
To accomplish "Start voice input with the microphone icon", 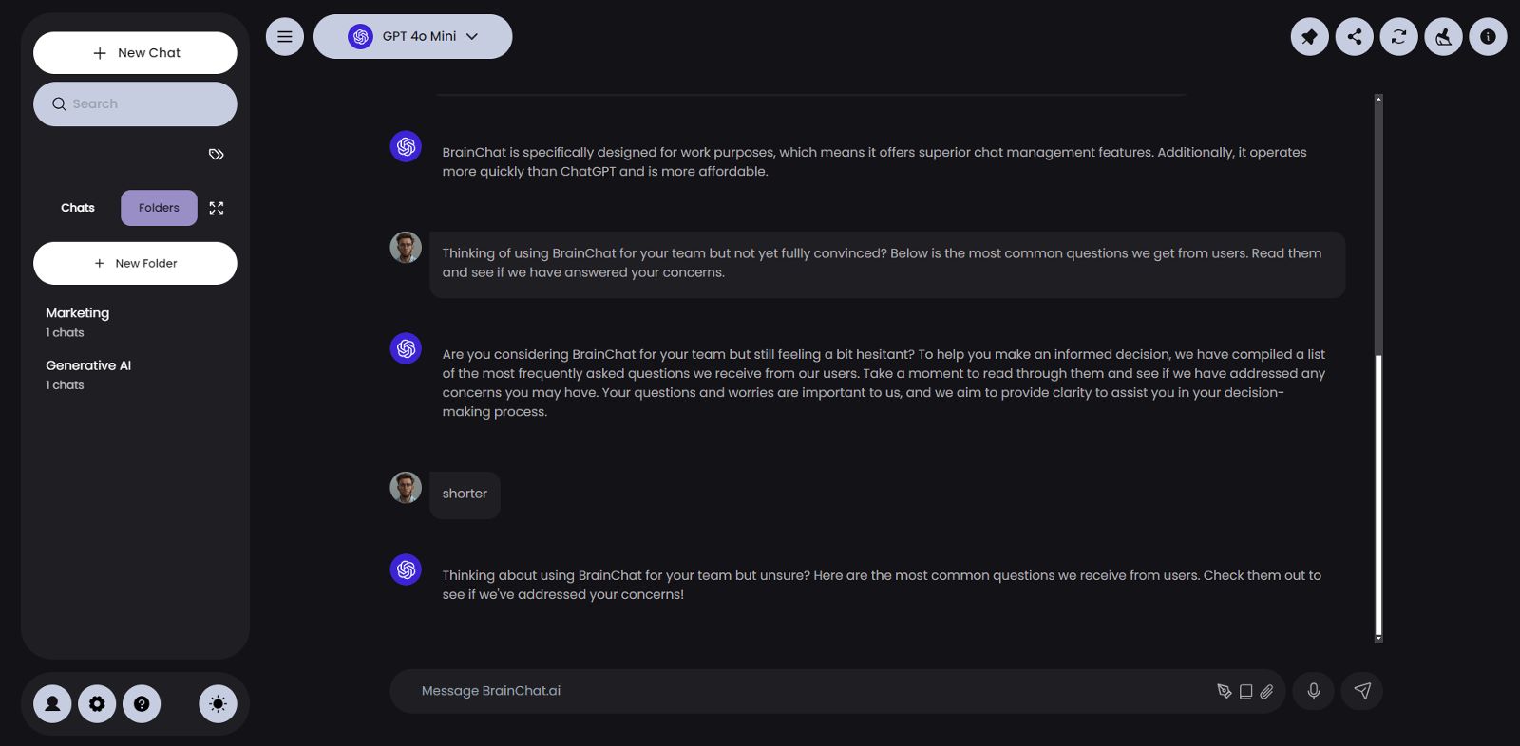I will [1313, 691].
